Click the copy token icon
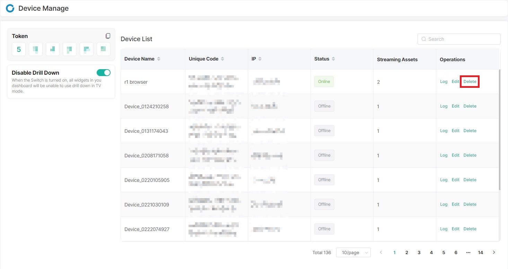Image resolution: width=508 pixels, height=269 pixels. [x=108, y=36]
